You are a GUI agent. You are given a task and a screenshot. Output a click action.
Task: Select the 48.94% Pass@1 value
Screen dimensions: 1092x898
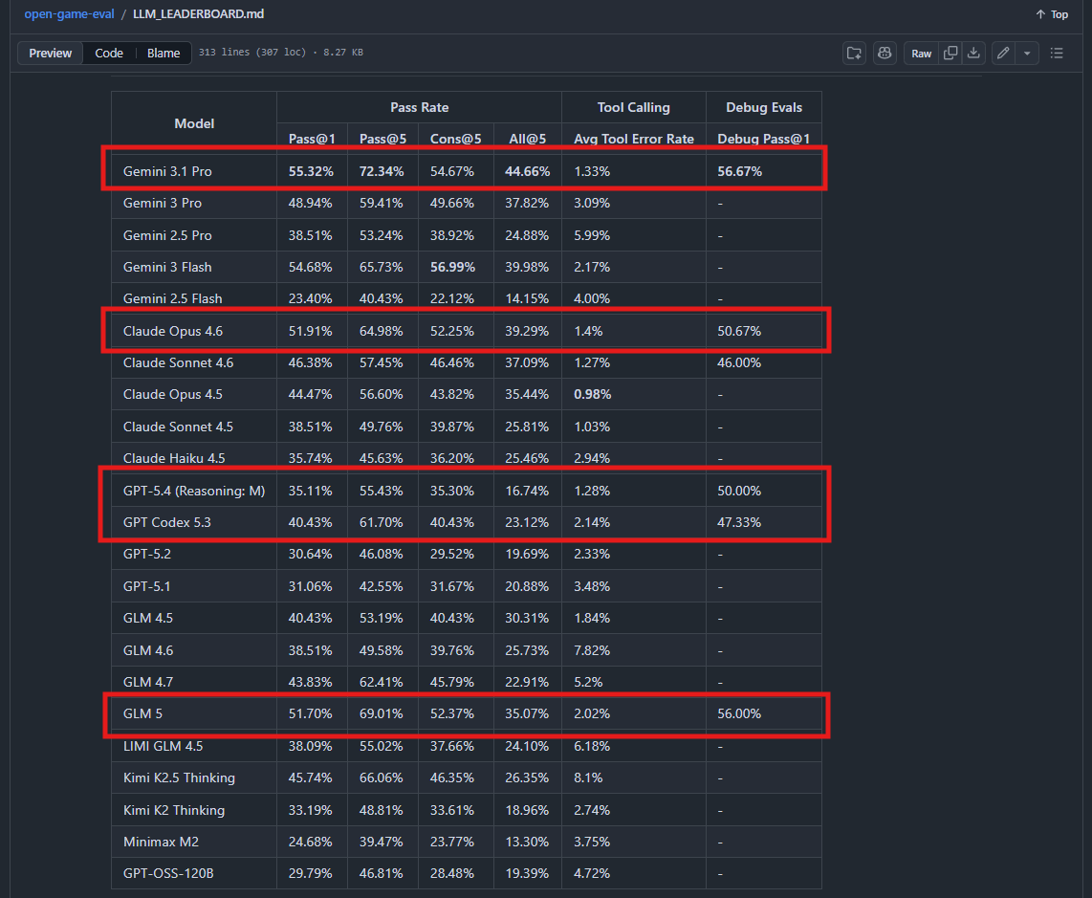[x=310, y=204]
